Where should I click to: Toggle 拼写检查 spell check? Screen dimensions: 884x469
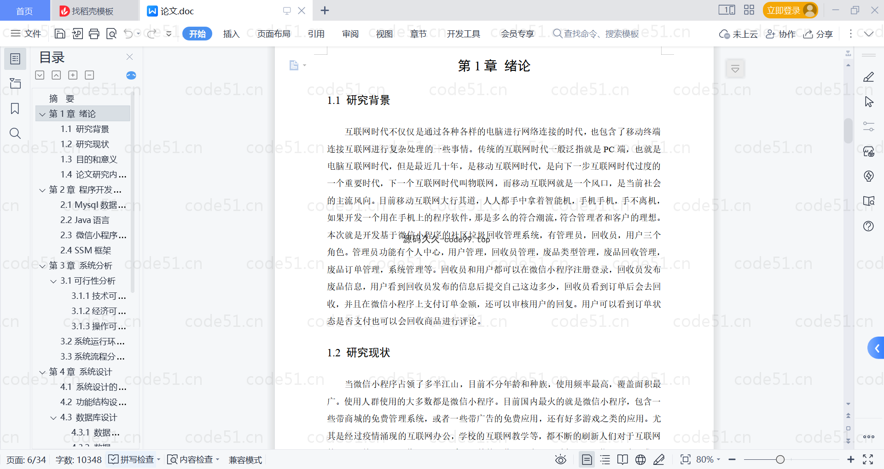[134, 459]
